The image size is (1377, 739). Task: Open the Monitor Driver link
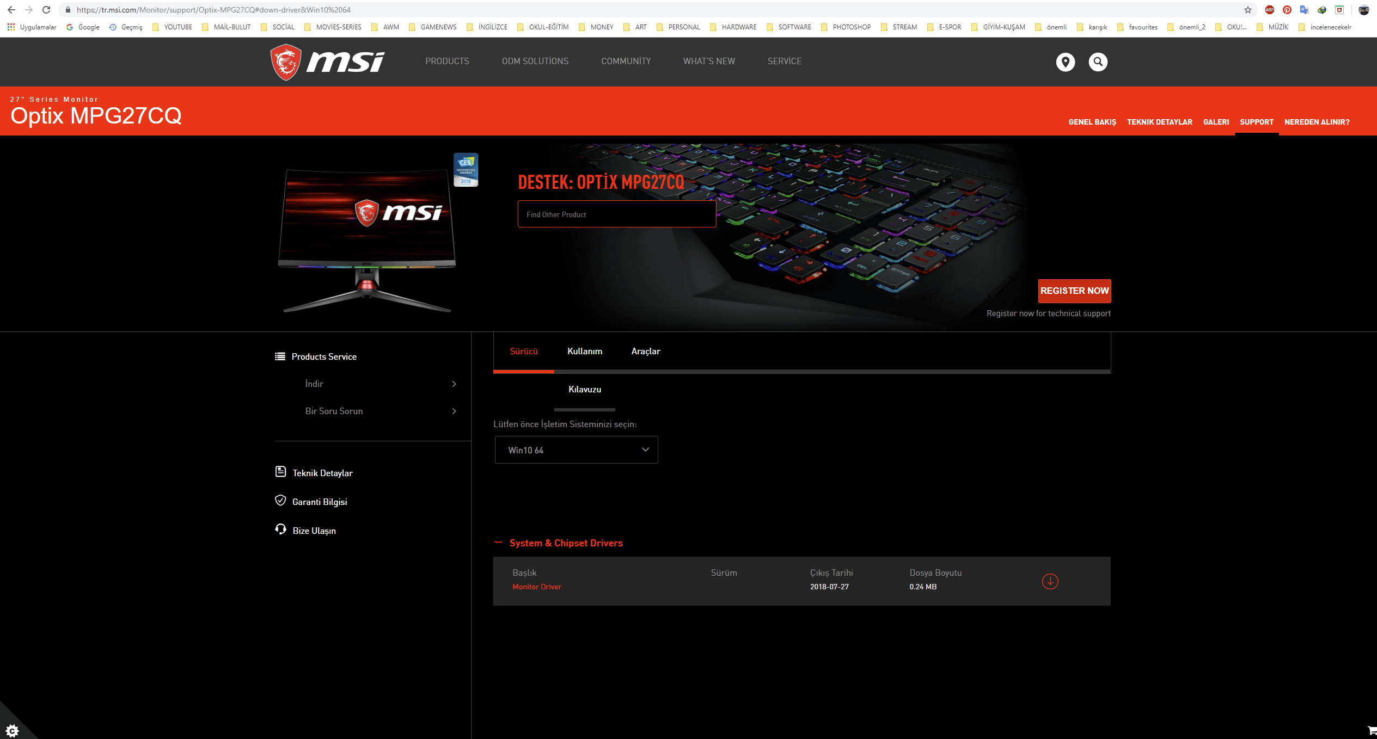point(536,587)
